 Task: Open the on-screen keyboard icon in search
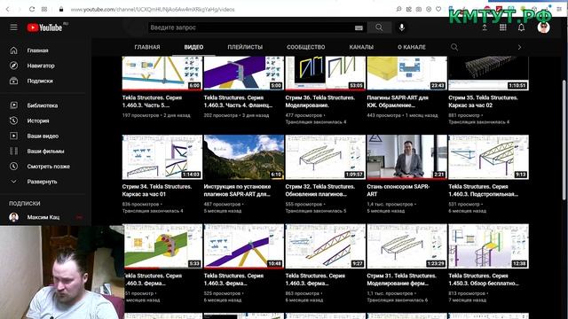pos(359,27)
